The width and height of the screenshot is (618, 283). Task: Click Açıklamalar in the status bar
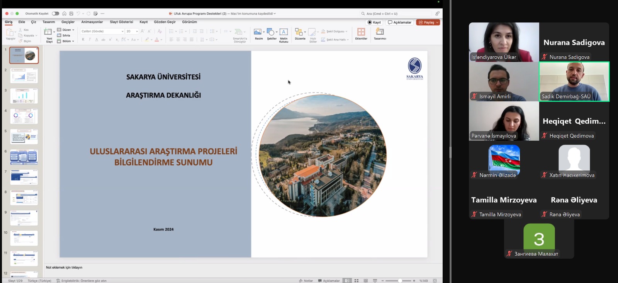(329, 281)
